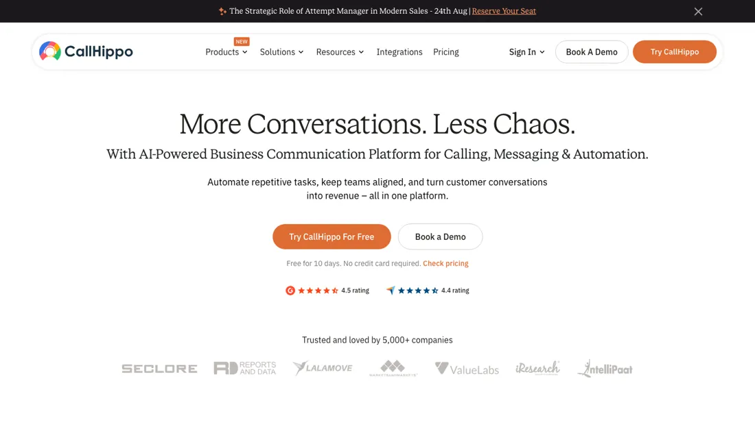Open the Solutions dropdown
Screen dimensions: 755x422
pos(281,52)
